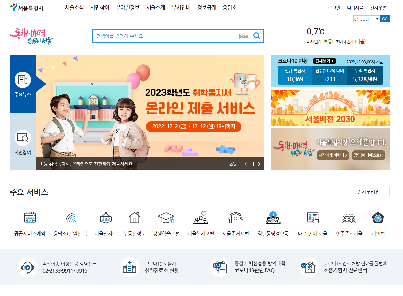This screenshot has width=403, height=296.
Task: Click the search magnifier icon
Action: tap(257, 36)
